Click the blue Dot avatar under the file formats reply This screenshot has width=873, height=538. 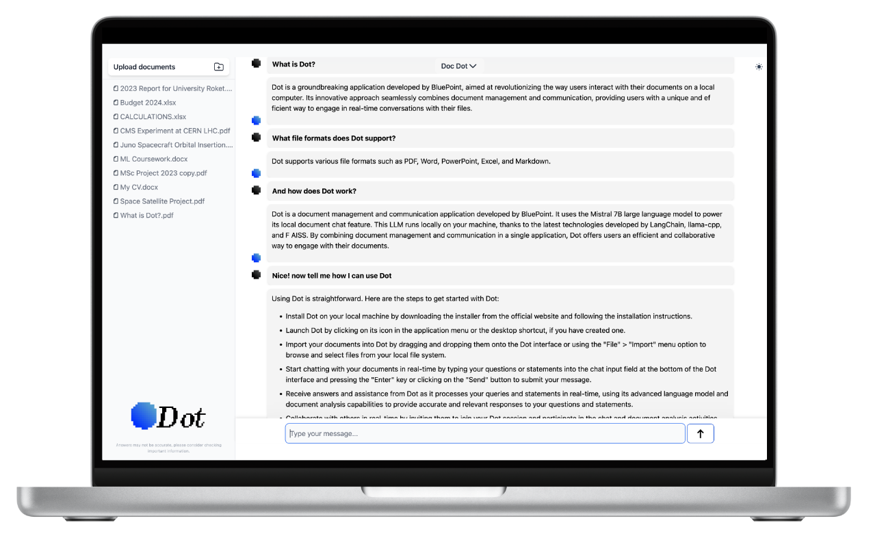(256, 173)
